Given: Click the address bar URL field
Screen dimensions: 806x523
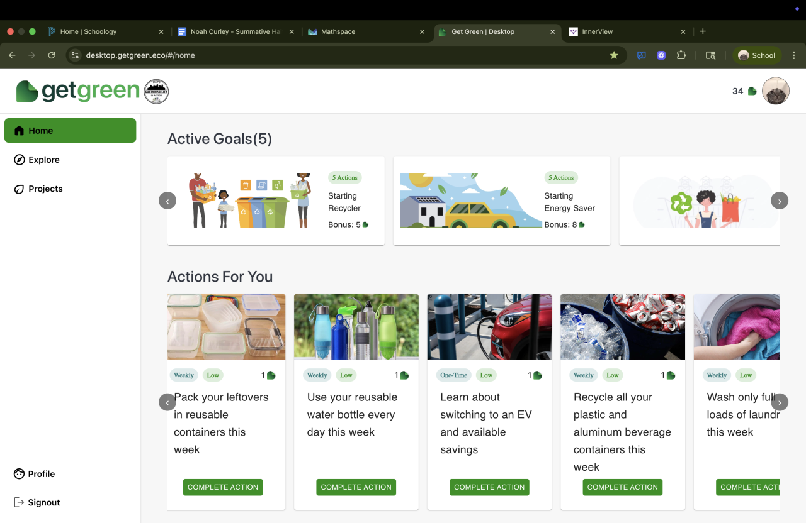Looking at the screenshot, I should coord(346,55).
